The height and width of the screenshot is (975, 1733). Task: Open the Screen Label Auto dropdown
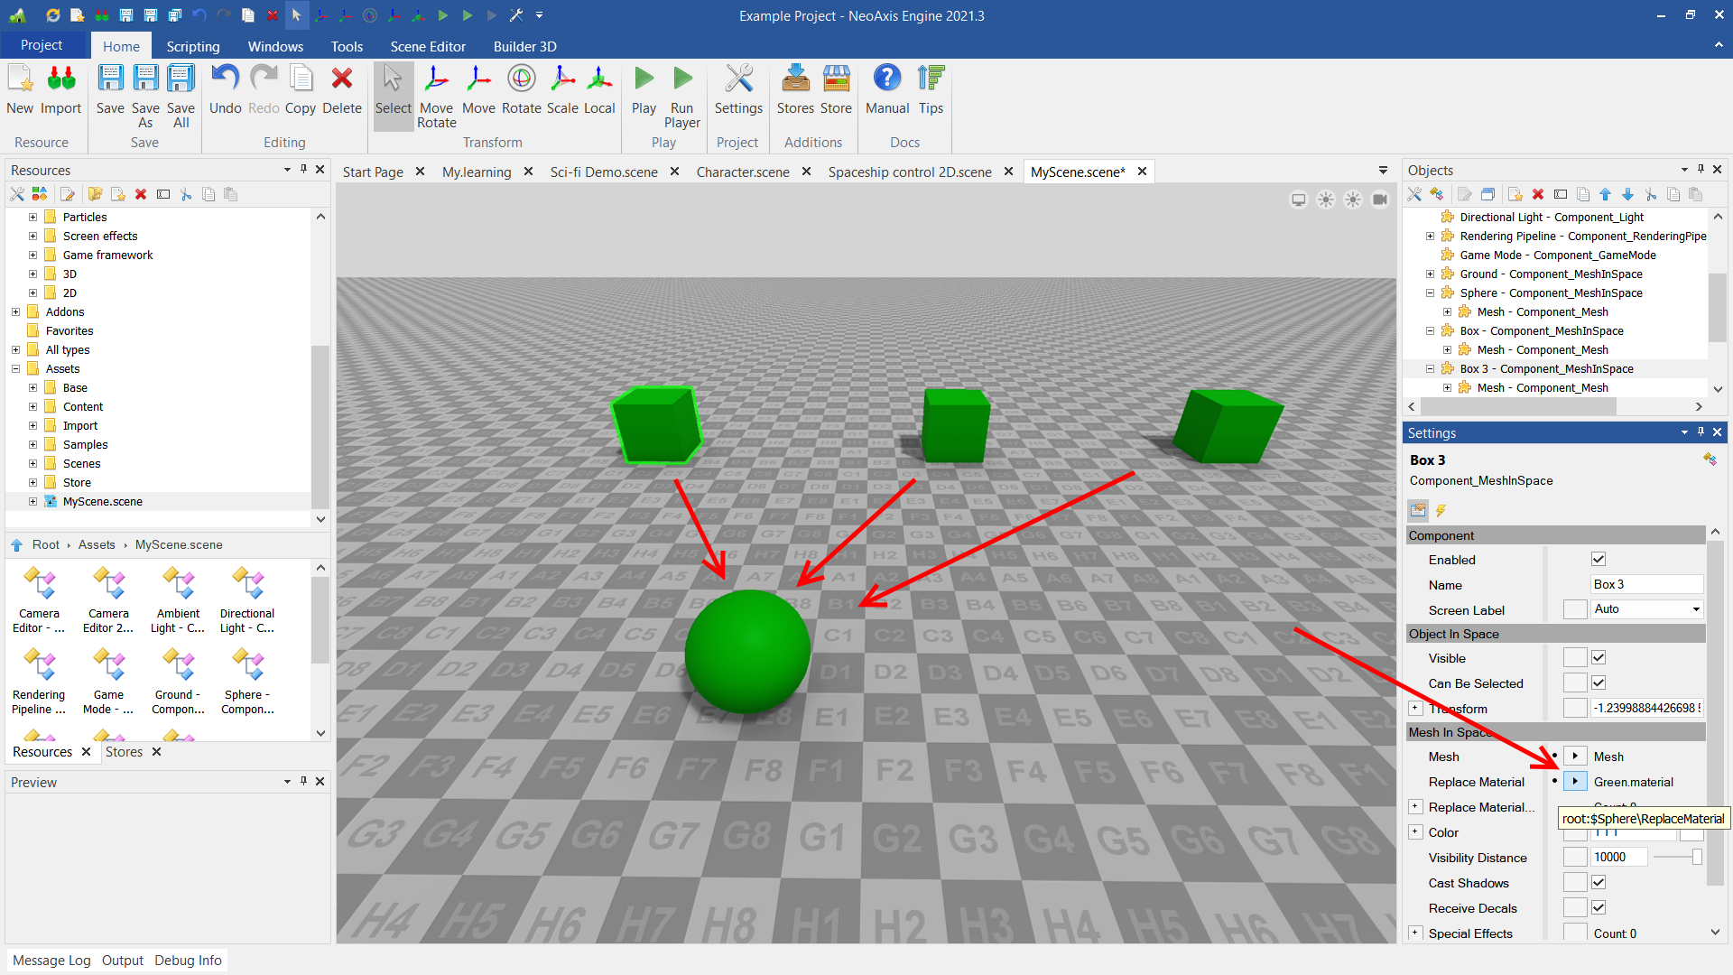point(1645,609)
